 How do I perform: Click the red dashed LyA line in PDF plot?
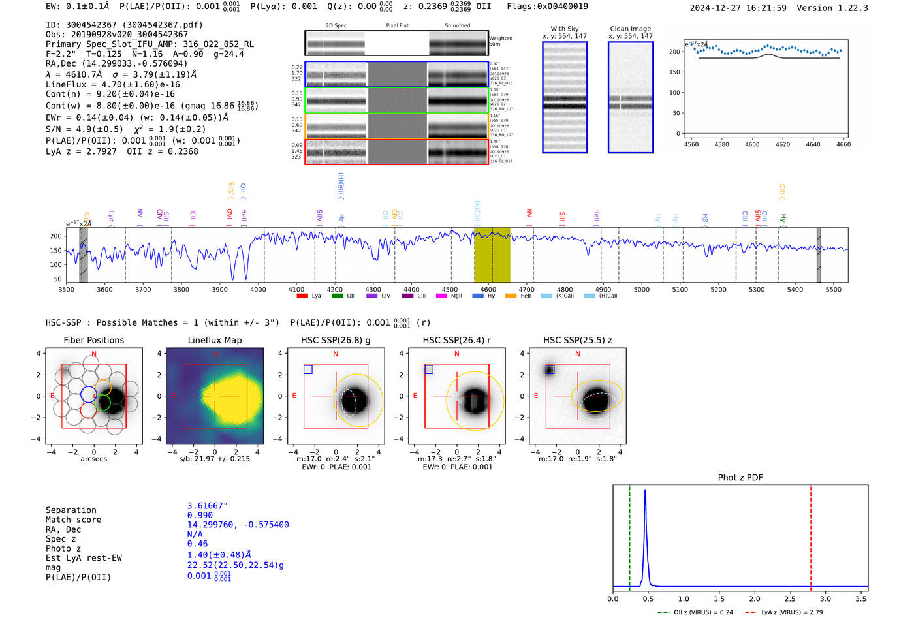[x=811, y=538]
